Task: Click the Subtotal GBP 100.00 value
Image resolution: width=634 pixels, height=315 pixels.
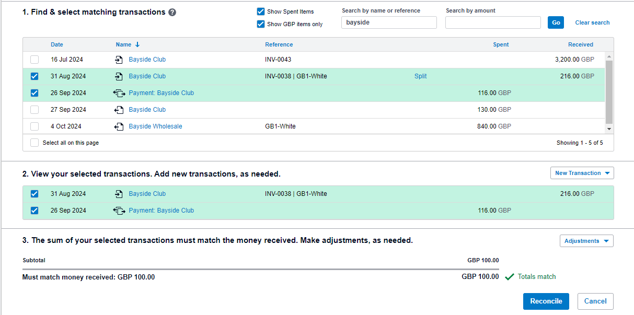Action: point(483,260)
